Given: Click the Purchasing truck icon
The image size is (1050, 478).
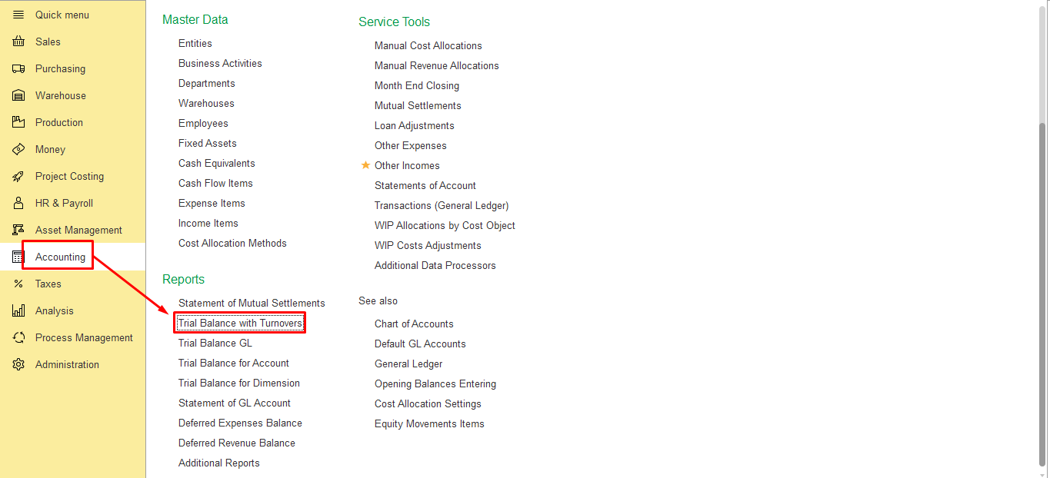Looking at the screenshot, I should click(18, 69).
